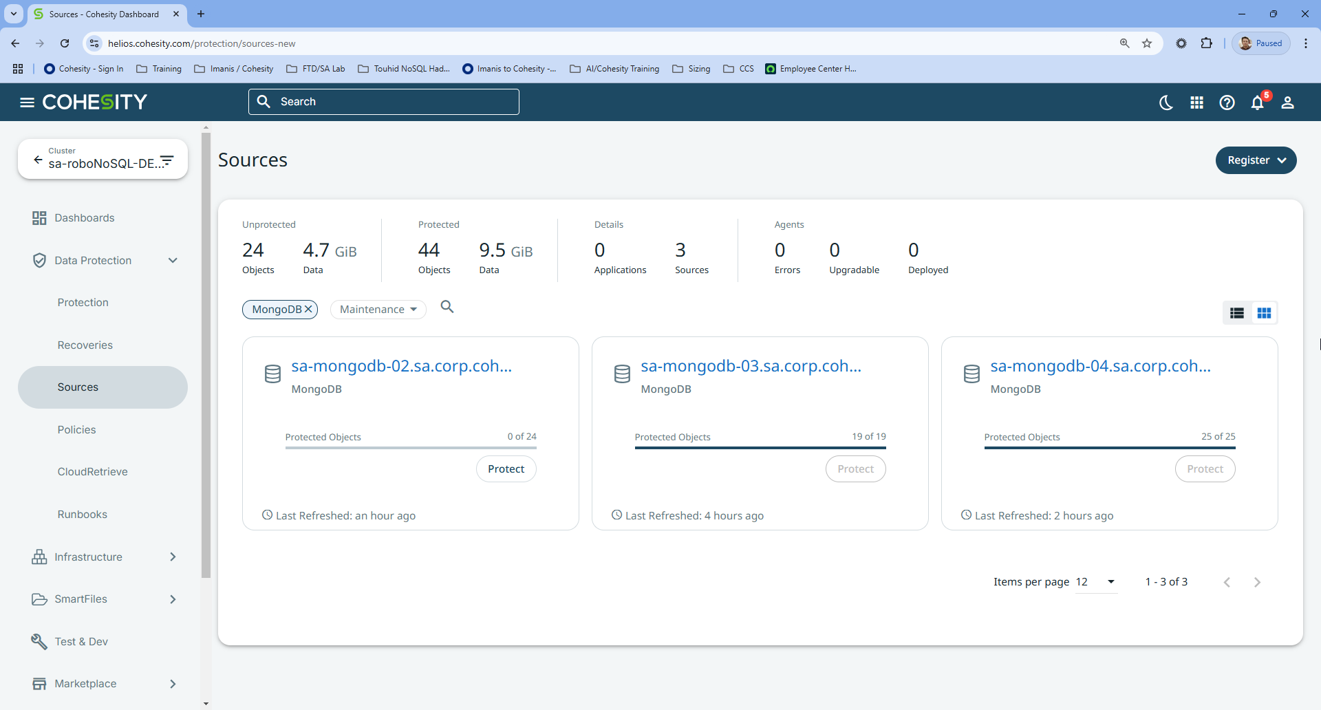The image size is (1321, 710).
Task: Open notifications bell with 5 alerts
Action: point(1258,103)
